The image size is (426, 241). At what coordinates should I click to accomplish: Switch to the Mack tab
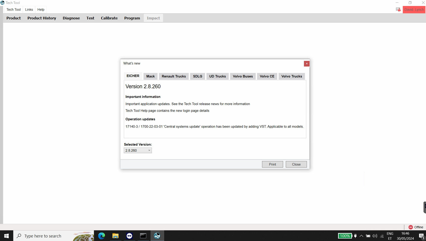click(151, 76)
